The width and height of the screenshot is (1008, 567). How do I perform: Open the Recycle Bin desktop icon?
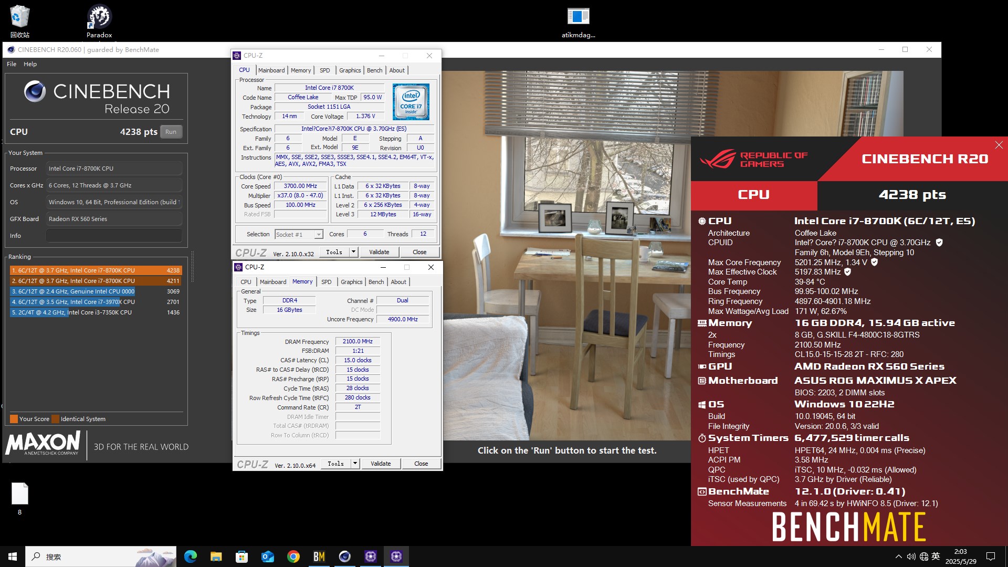pos(19,21)
